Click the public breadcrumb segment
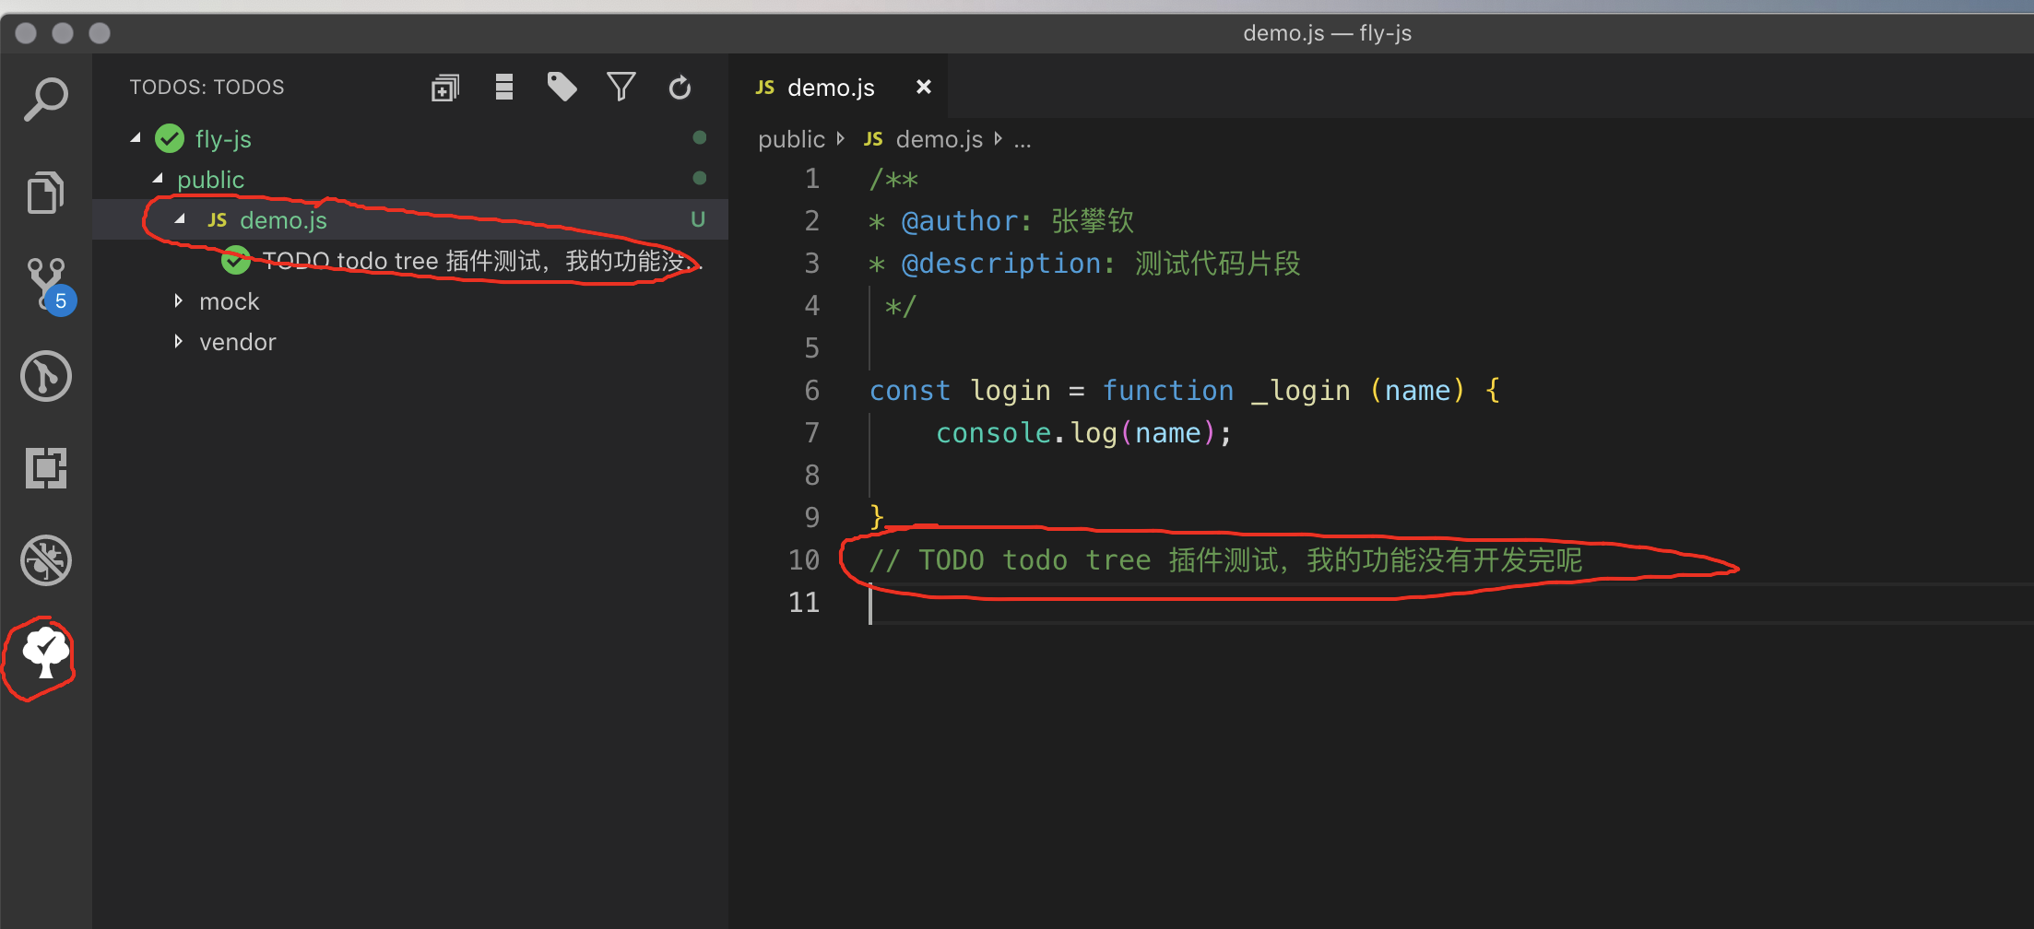Viewport: 2034px width, 929px height. 791,139
